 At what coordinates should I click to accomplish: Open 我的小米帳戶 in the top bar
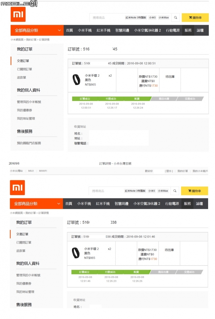[200, 171]
